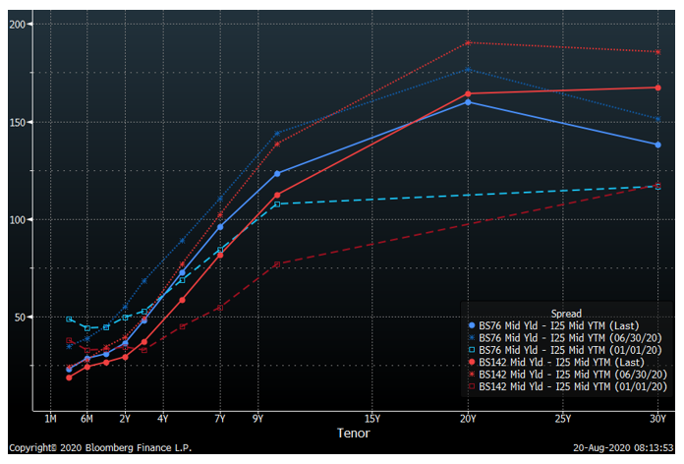This screenshot has height=464, width=684.
Task: Click the BS76 01/01/20 square legend marker
Action: 473,350
